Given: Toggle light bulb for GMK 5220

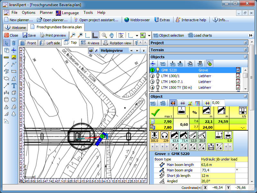Looking at the screenshot, I should coord(158,70).
